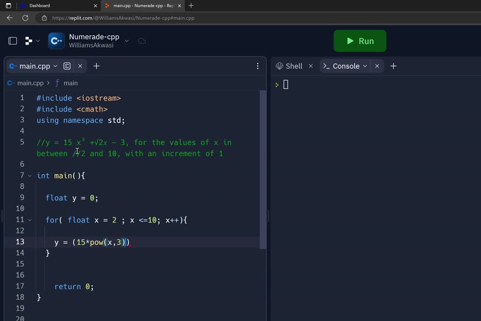
Task: Switch to the Shell tab
Action: (289, 66)
